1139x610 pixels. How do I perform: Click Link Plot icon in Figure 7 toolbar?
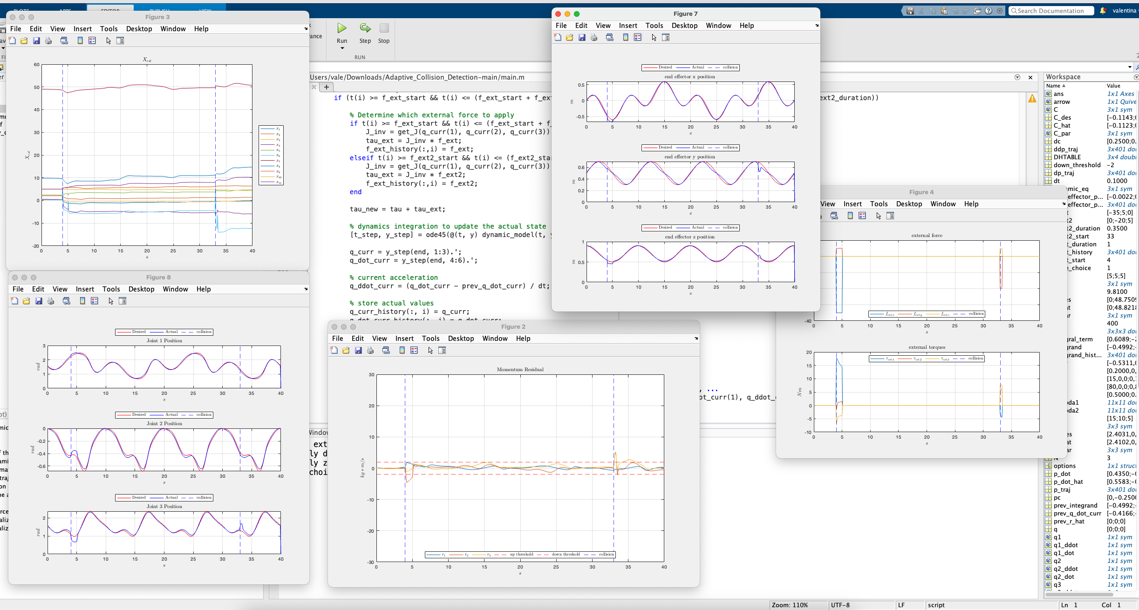pyautogui.click(x=610, y=38)
